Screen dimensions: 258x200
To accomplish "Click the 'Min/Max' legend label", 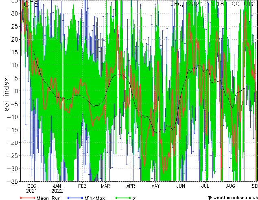I will point(94,198).
